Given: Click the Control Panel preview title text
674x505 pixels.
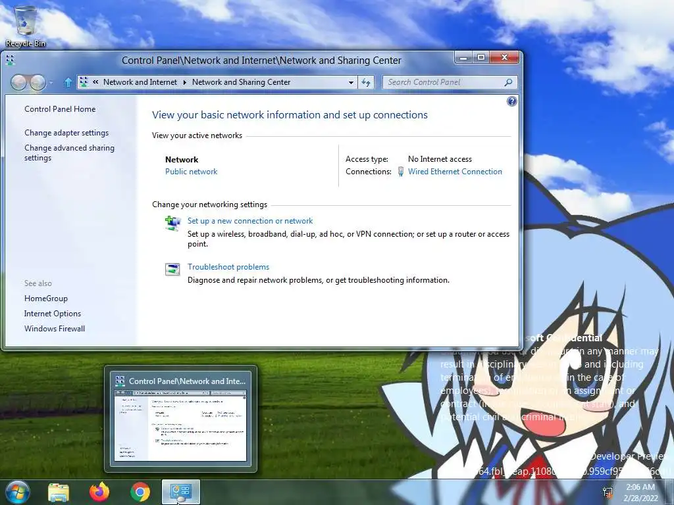Looking at the screenshot, I should 187,381.
